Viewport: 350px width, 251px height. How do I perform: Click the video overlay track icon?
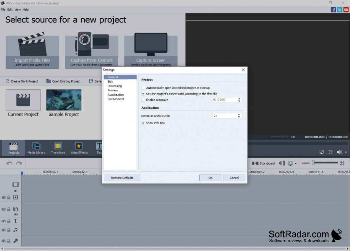(x=15, y=209)
